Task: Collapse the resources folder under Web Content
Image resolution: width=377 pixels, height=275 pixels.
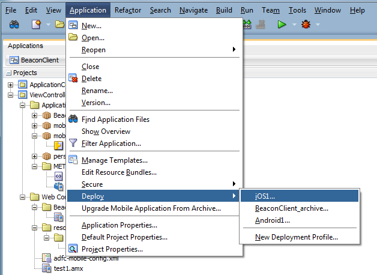Action: tap(34, 228)
